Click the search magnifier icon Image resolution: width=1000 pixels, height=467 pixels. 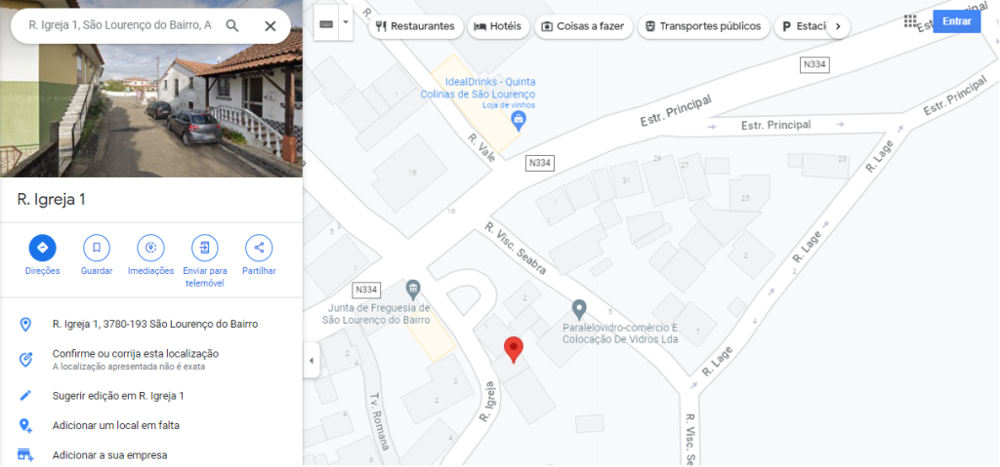coord(232,26)
